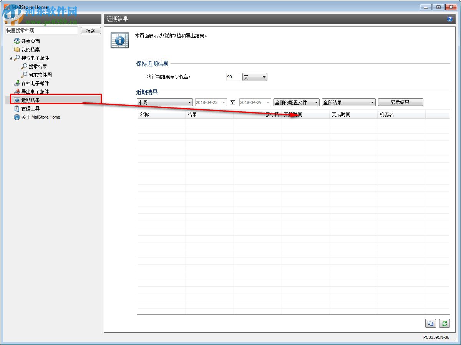Sort by the 机器名 column header
Image resolution: width=461 pixels, height=345 pixels.
click(x=402, y=114)
